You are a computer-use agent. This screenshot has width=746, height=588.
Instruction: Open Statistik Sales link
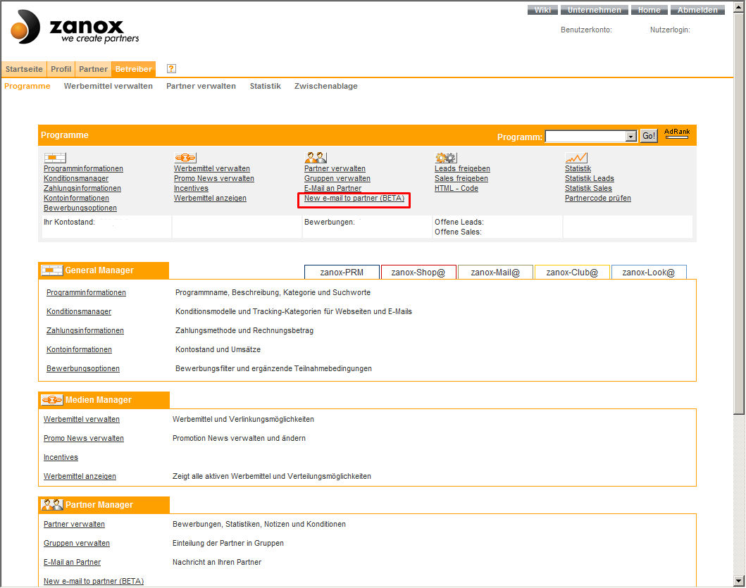[588, 189]
